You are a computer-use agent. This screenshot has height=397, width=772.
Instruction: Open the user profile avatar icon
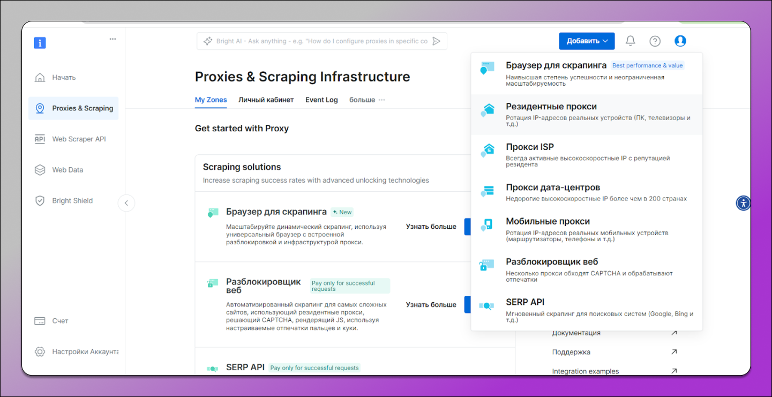(680, 41)
